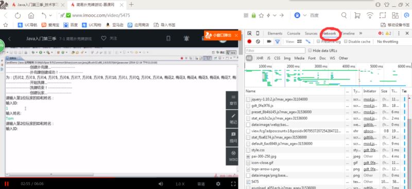Enter fullscreen with the video expand icon
The width and height of the screenshot is (412, 189).
coord(233,184)
